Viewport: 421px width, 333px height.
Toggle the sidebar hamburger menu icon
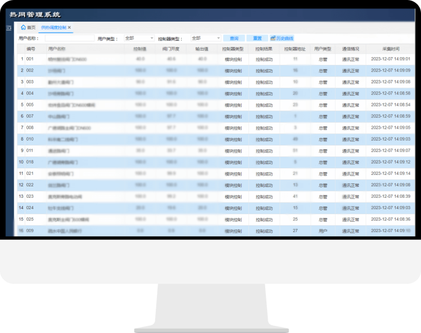tap(8, 28)
